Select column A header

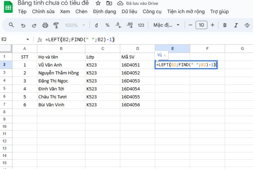pyautogui.click(x=25, y=49)
